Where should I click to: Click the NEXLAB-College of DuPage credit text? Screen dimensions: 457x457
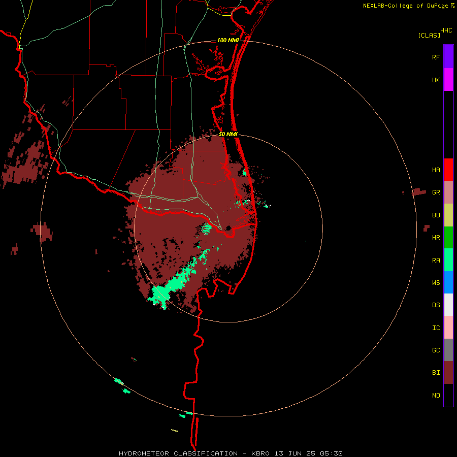click(406, 6)
